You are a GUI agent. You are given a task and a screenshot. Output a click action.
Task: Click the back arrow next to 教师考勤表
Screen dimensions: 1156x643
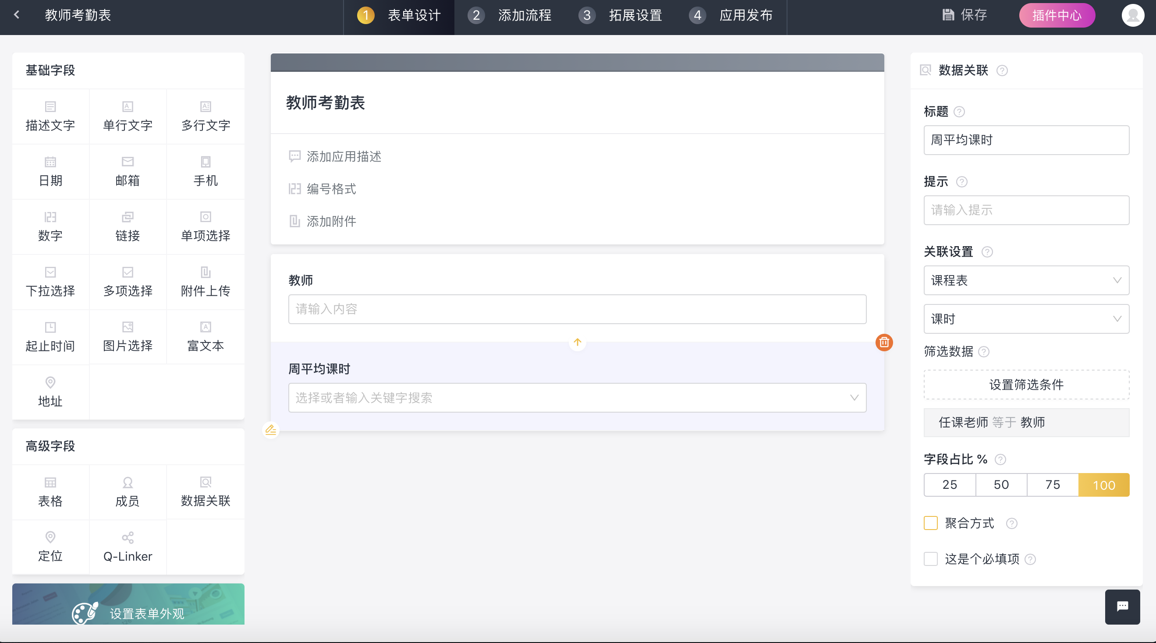17,15
